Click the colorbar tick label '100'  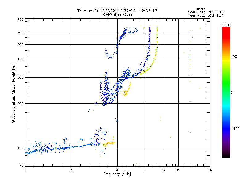coord(234,57)
